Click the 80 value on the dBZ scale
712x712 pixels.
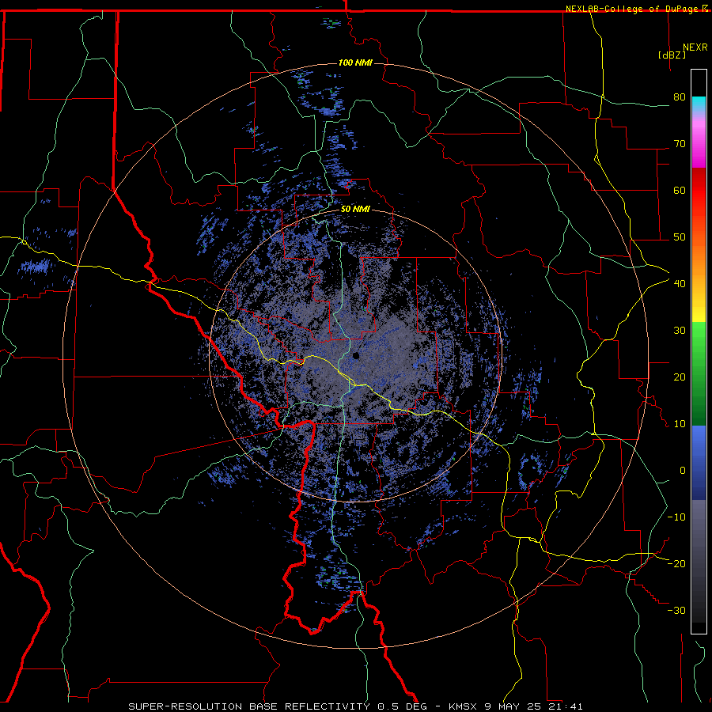tap(680, 97)
